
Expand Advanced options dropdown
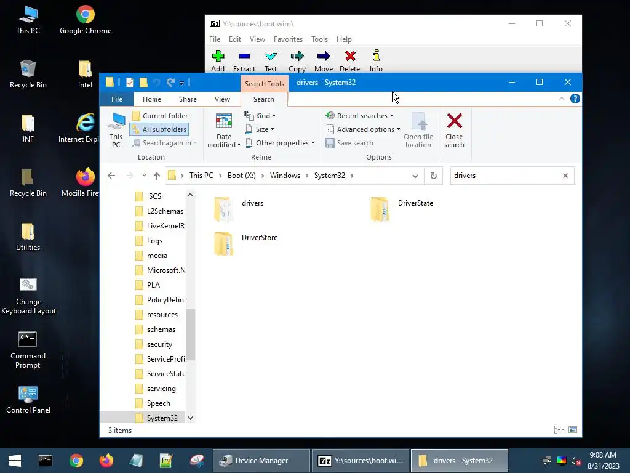pyautogui.click(x=363, y=129)
